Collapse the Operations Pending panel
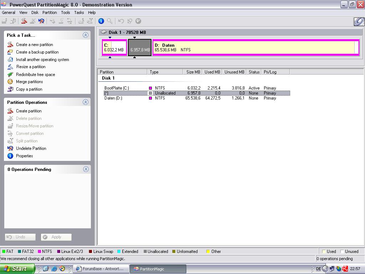Screen dimensions: 365x274 click(x=86, y=169)
